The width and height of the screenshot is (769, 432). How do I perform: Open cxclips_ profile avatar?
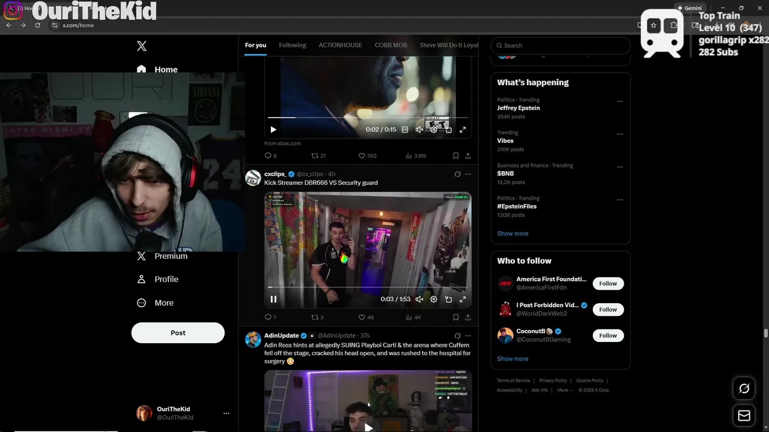pos(253,178)
